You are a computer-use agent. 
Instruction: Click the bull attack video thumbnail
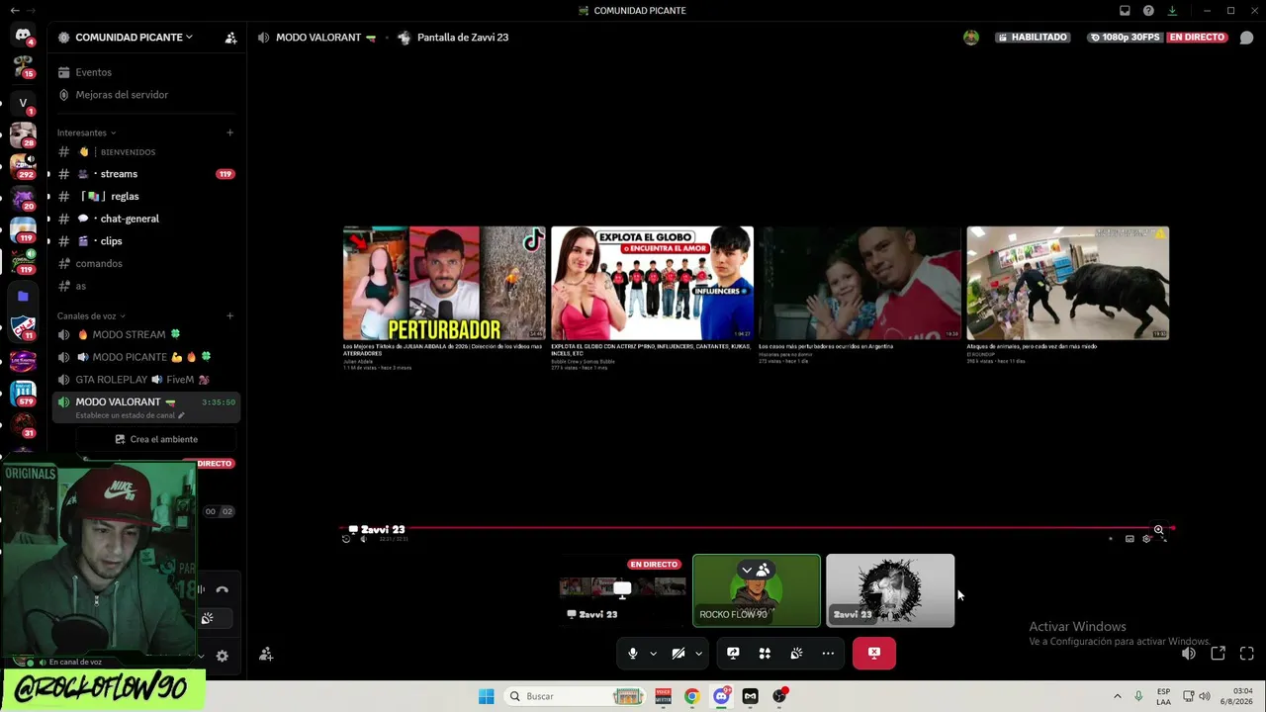(x=1067, y=284)
